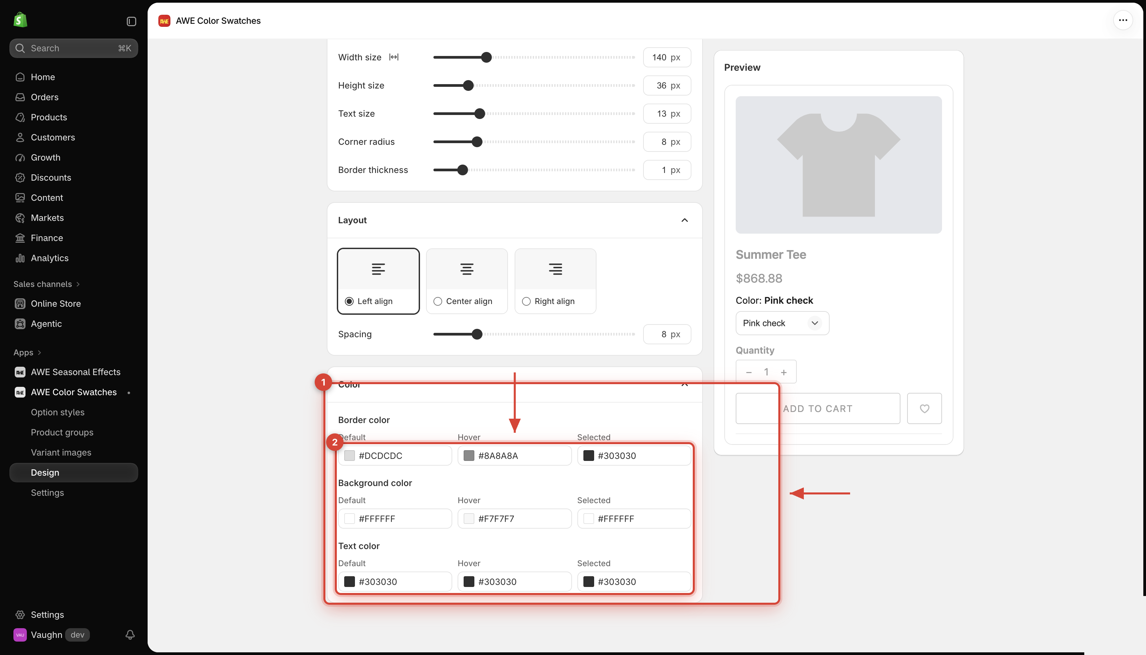This screenshot has width=1146, height=655.
Task: Click the Shopify logo icon
Action: (x=20, y=20)
